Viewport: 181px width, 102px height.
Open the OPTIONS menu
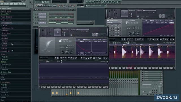pos(16,4)
